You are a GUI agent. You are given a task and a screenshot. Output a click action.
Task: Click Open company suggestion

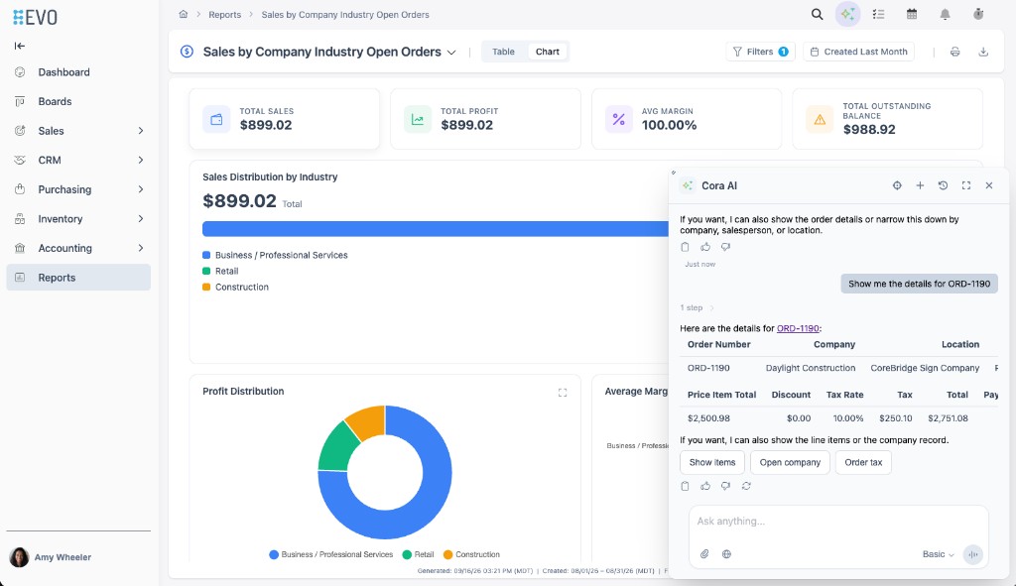tap(790, 462)
